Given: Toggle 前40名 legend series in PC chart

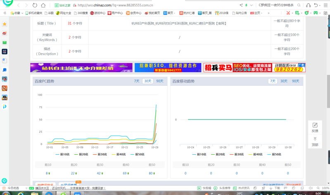Looking at the screenshot, I should point(119,154).
